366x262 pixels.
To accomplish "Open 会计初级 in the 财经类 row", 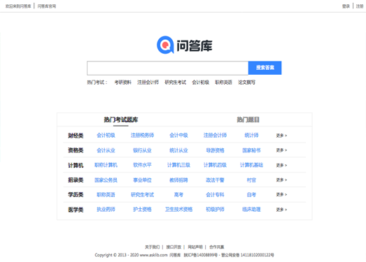I will click(x=106, y=136).
